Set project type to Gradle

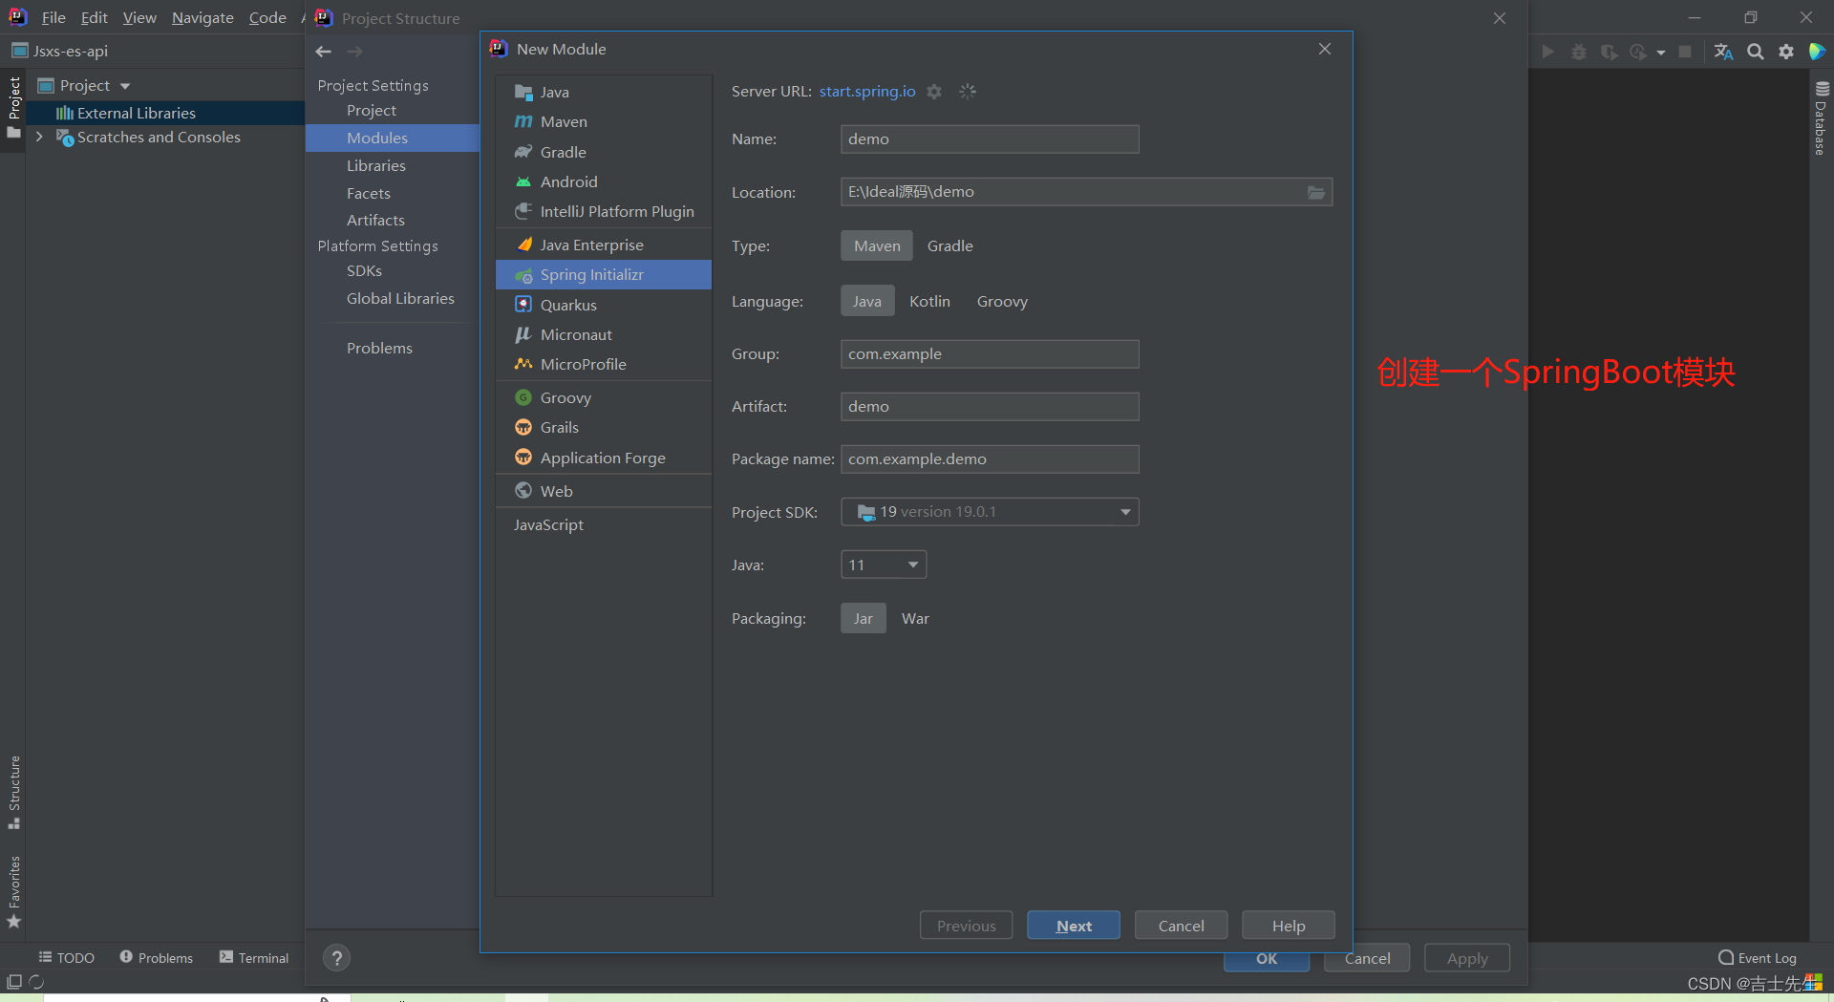(x=949, y=245)
